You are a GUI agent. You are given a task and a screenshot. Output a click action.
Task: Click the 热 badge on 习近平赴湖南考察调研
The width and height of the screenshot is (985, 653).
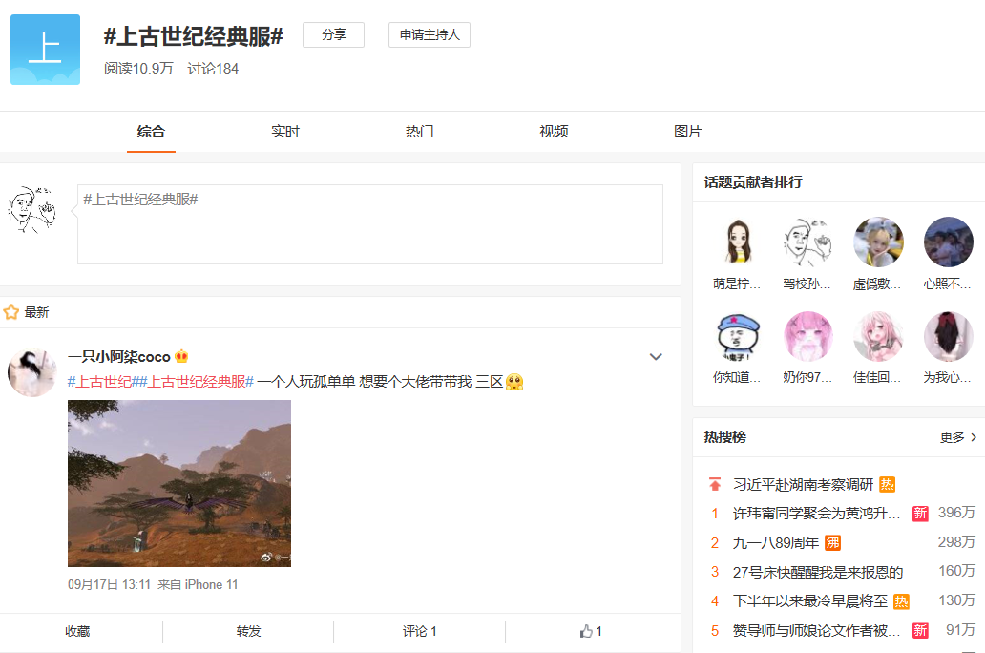click(888, 485)
